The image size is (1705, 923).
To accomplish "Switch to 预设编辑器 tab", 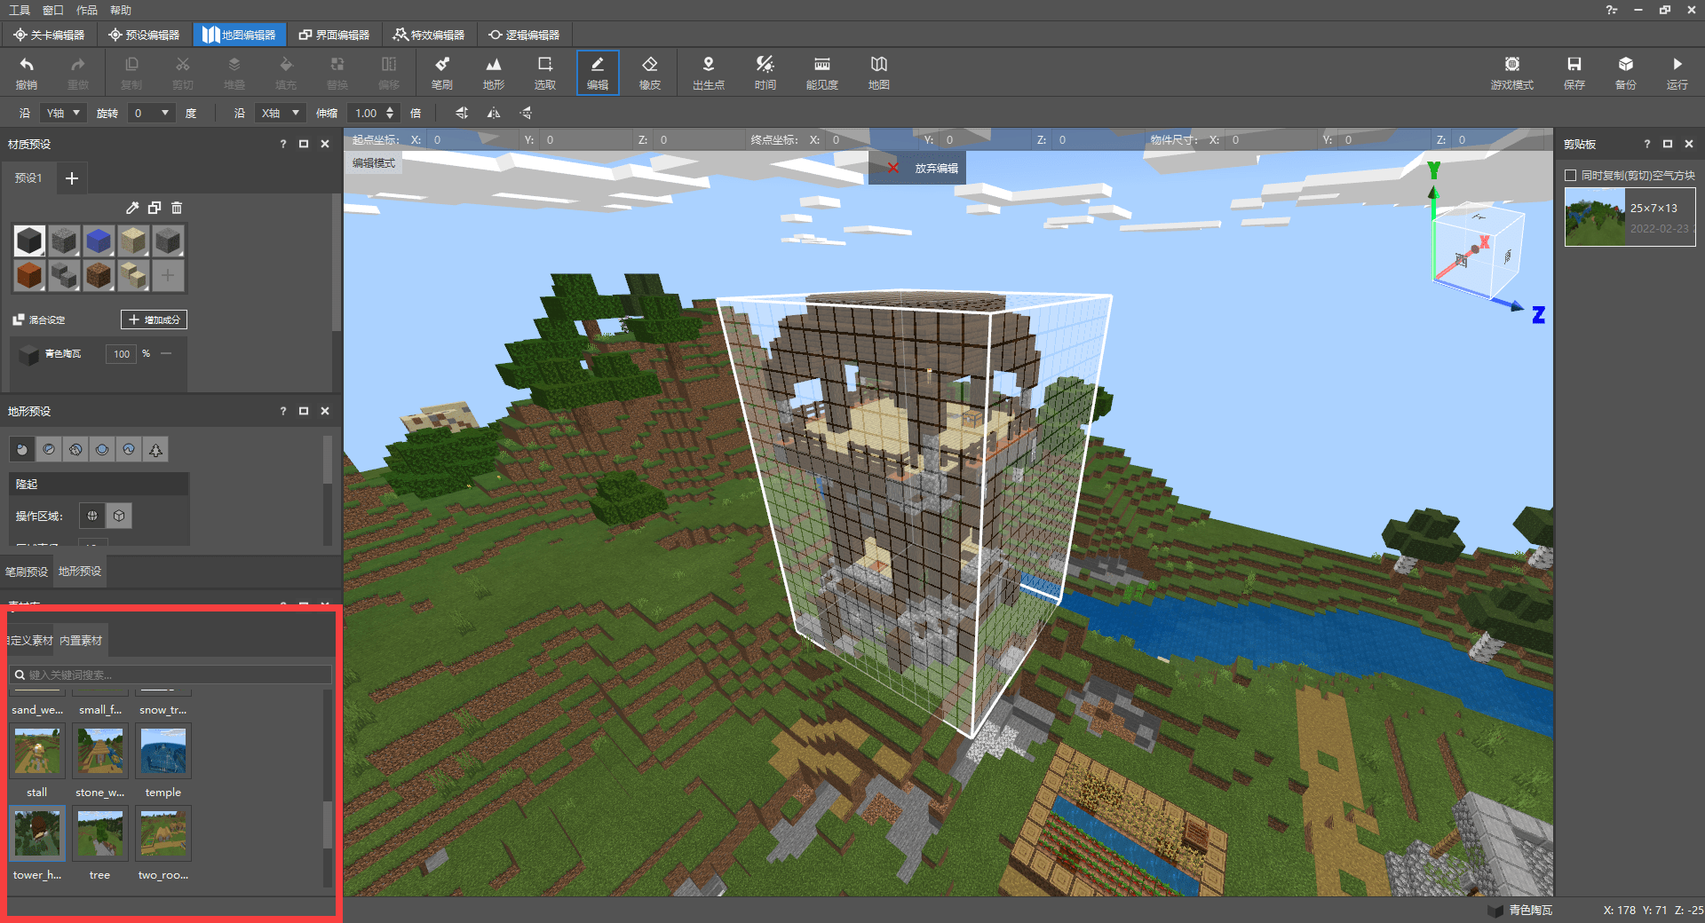I will [x=144, y=35].
